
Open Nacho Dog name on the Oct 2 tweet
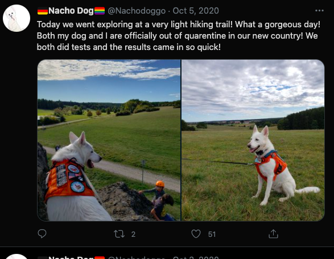coord(71,257)
